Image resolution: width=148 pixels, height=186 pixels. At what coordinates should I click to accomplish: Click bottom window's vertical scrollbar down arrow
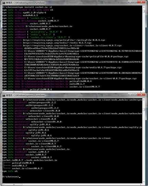144,182
